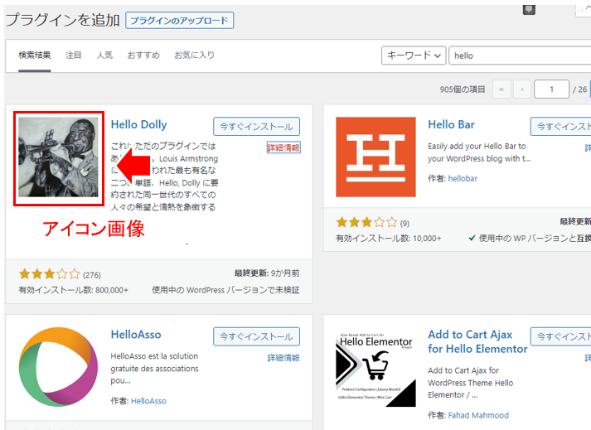
Task: Click the Hello Bar star rating
Action: [366, 222]
